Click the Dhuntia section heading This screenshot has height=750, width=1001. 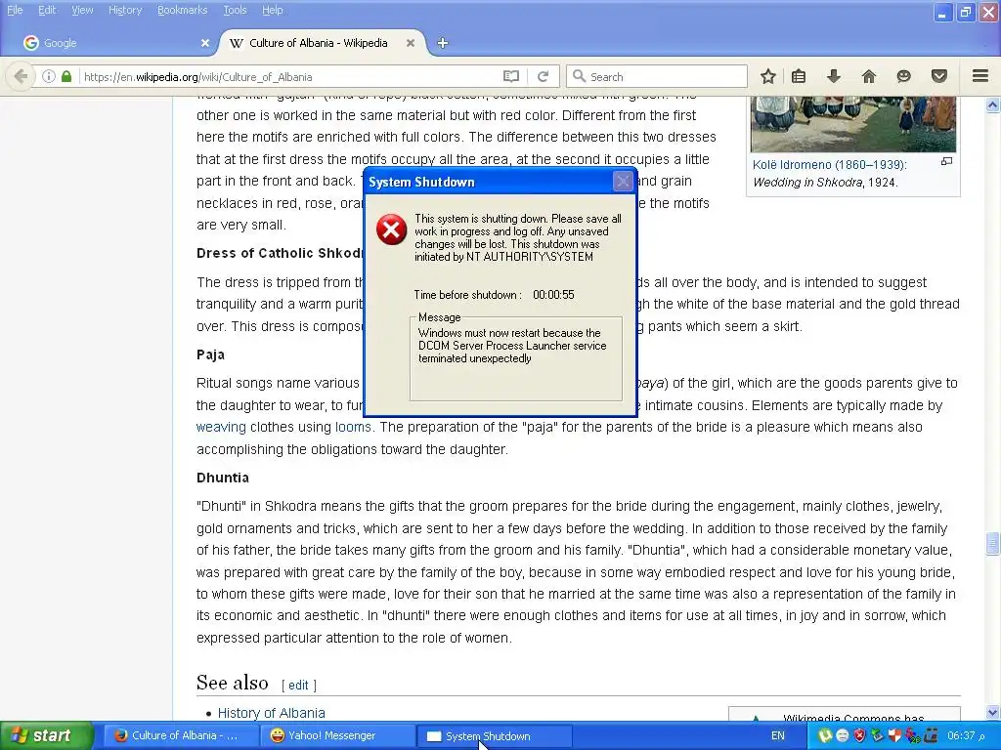[x=223, y=478]
